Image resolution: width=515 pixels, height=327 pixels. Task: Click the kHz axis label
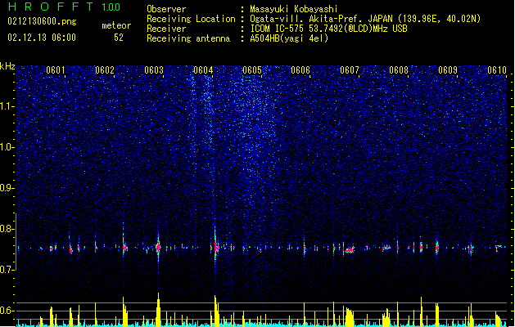coord(7,66)
